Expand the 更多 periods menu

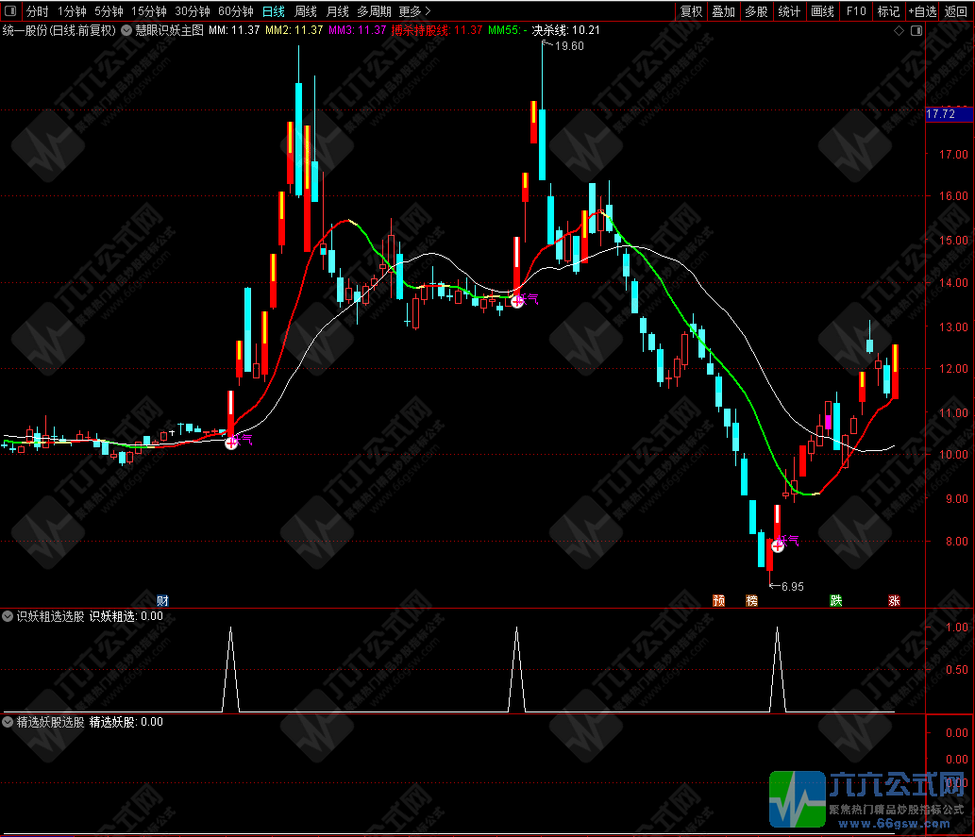414,11
